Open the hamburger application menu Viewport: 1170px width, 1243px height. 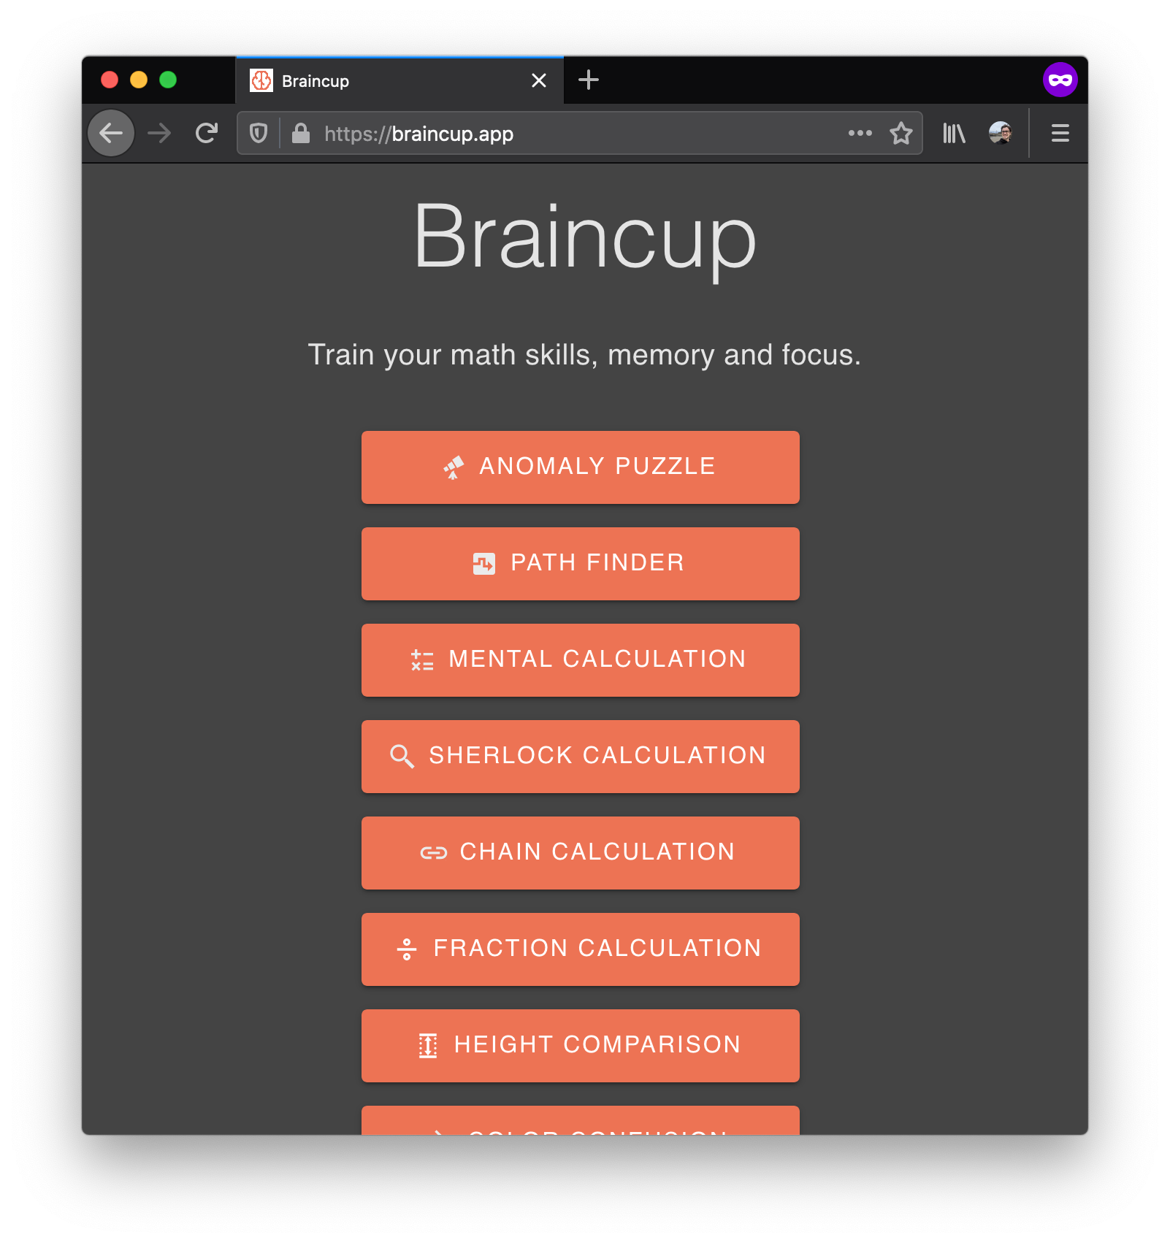tap(1060, 133)
